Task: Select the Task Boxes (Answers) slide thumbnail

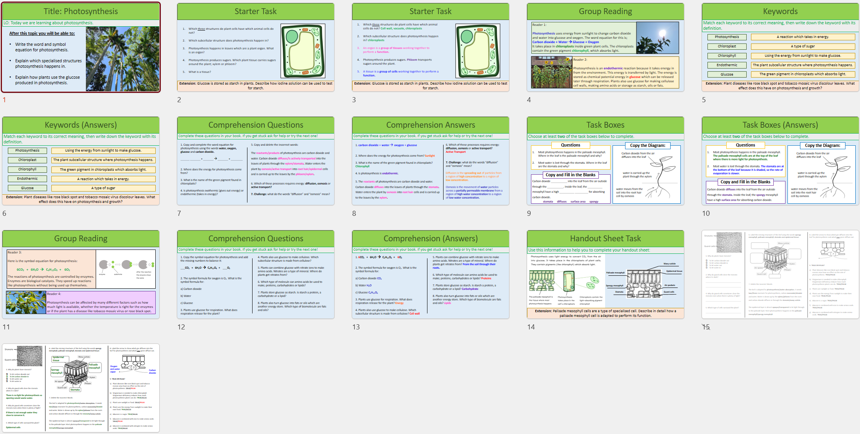Action: [x=780, y=161]
